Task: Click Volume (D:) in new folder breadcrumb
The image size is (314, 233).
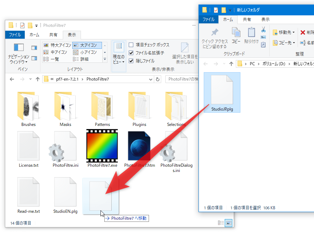Action: [x=274, y=64]
